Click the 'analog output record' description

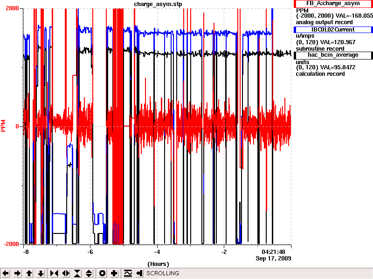[324, 22]
